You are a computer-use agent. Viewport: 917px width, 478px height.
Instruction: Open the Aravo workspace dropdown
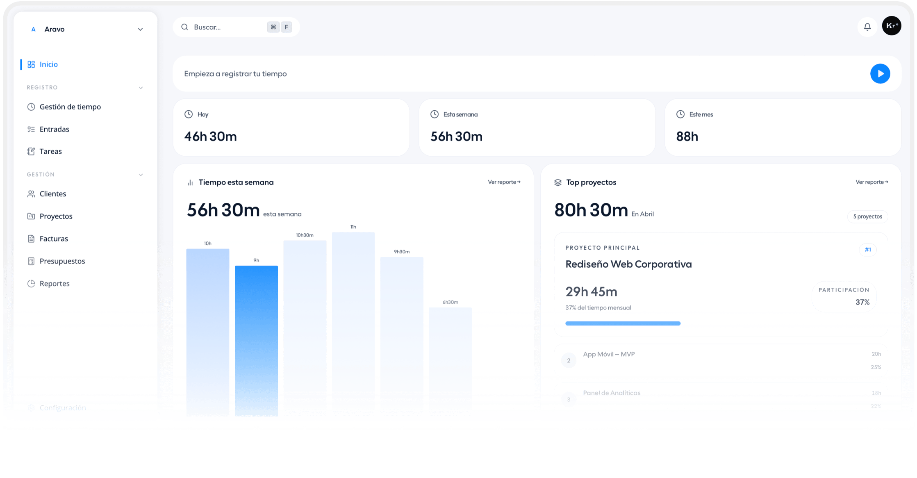point(140,29)
